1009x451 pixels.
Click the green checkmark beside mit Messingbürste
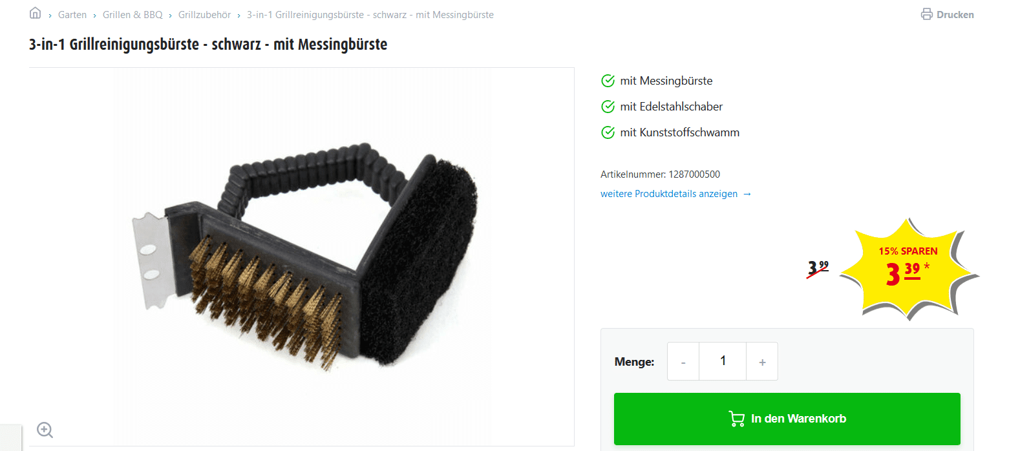608,81
